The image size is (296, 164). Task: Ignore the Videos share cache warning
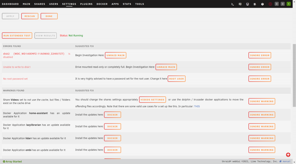click(262, 101)
